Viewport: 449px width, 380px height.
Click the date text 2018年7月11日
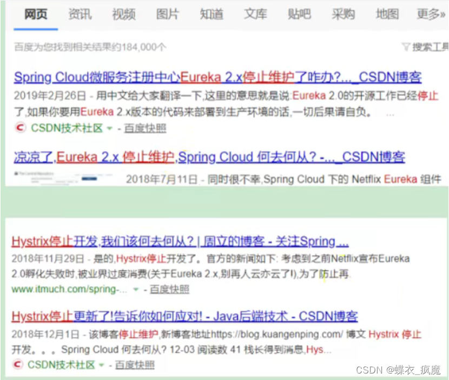tap(162, 179)
